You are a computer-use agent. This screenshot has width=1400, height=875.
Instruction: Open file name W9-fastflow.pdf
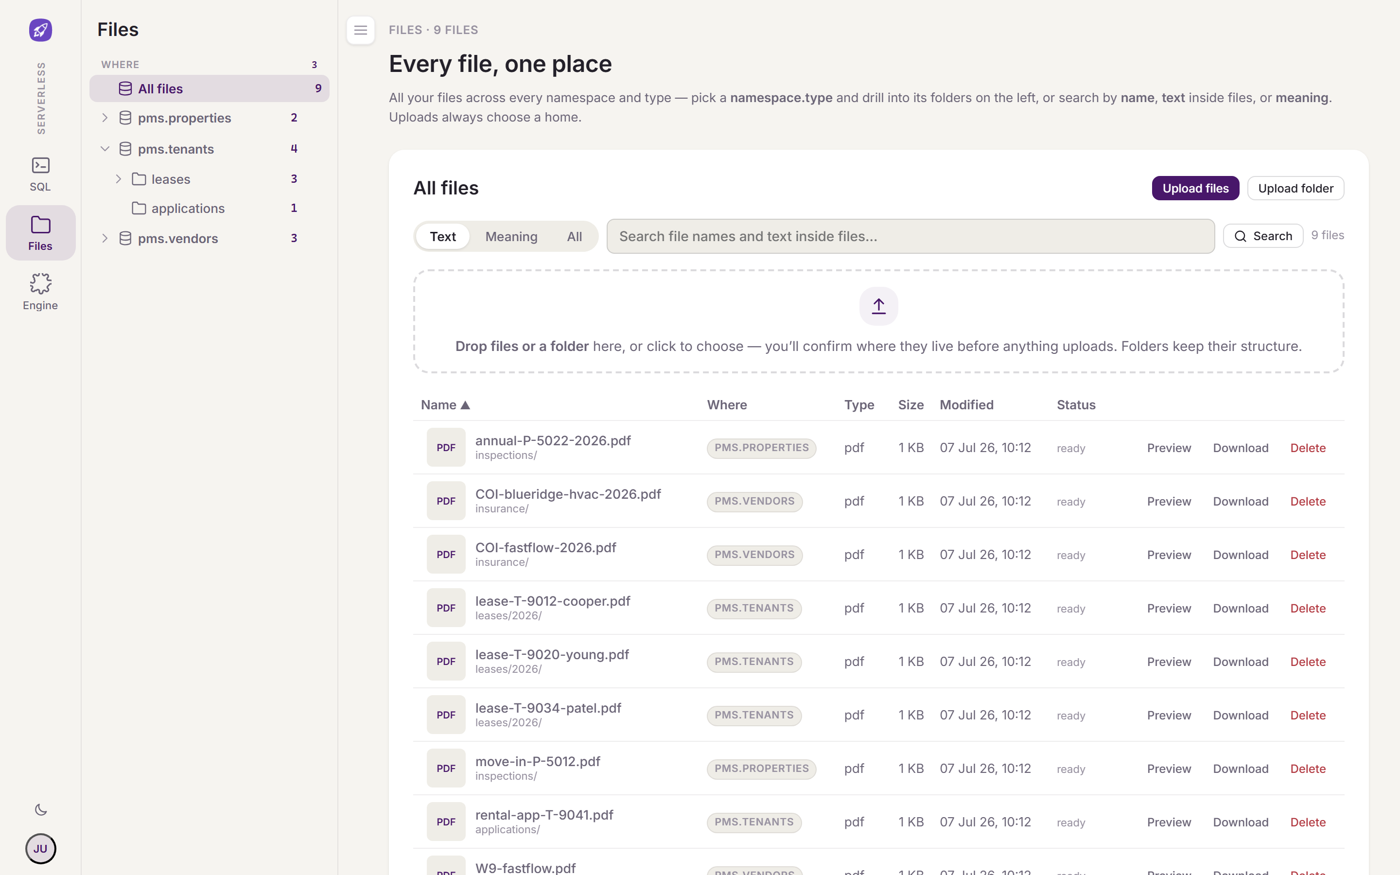click(x=525, y=868)
